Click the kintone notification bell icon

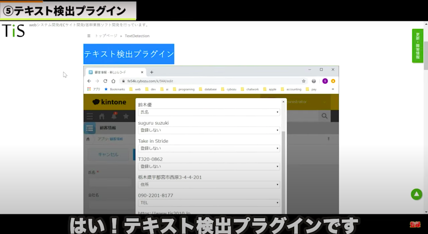(x=114, y=116)
